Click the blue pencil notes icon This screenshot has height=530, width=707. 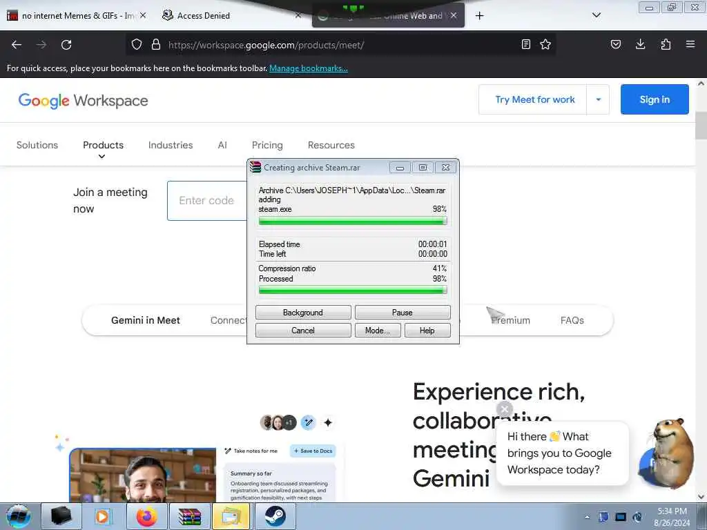(x=309, y=422)
